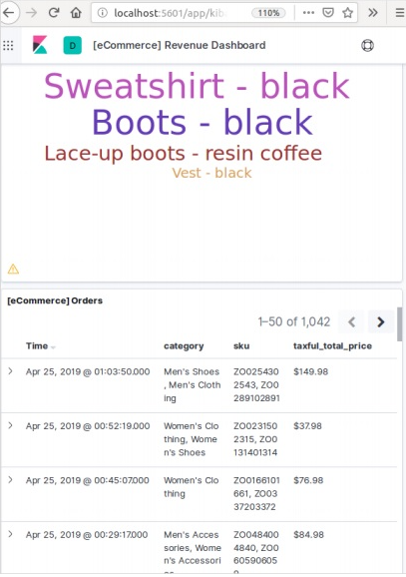The width and height of the screenshot is (406, 577).
Task: Expand the 00:52:19 order row
Action: (x=10, y=425)
